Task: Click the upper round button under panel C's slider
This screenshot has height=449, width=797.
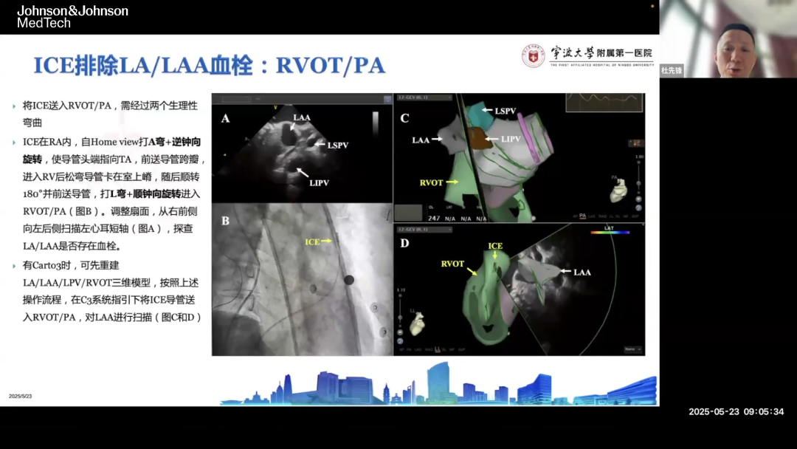Action: click(638, 199)
